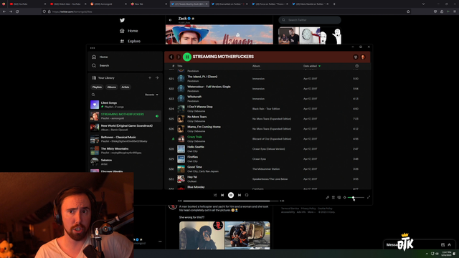Filter the library by the Artists chip

[x=126, y=87]
